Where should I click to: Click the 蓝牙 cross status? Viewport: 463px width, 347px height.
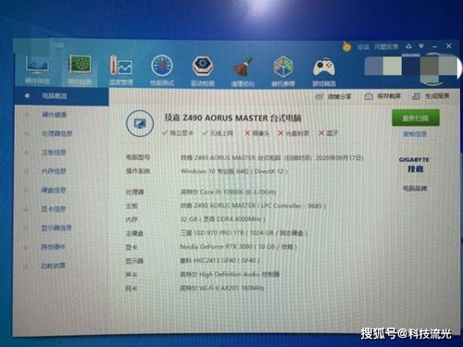[x=328, y=133]
